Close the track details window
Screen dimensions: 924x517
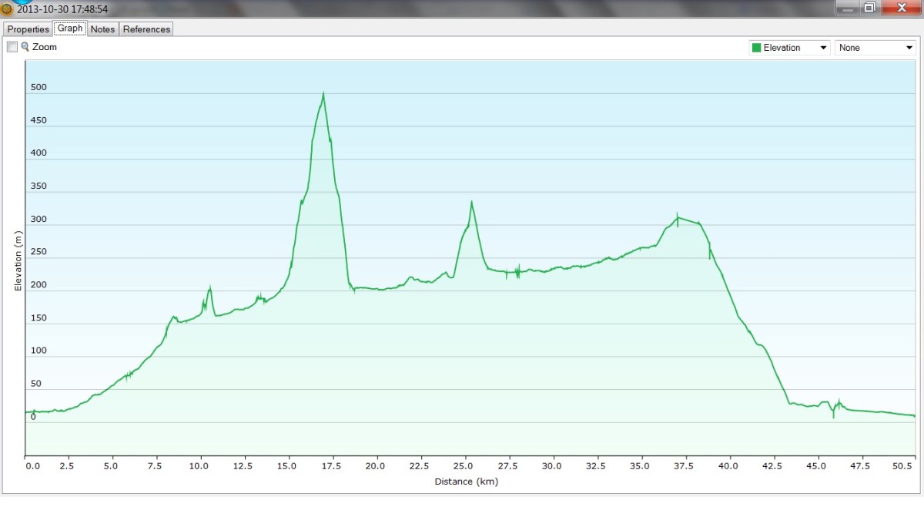pyautogui.click(x=900, y=8)
